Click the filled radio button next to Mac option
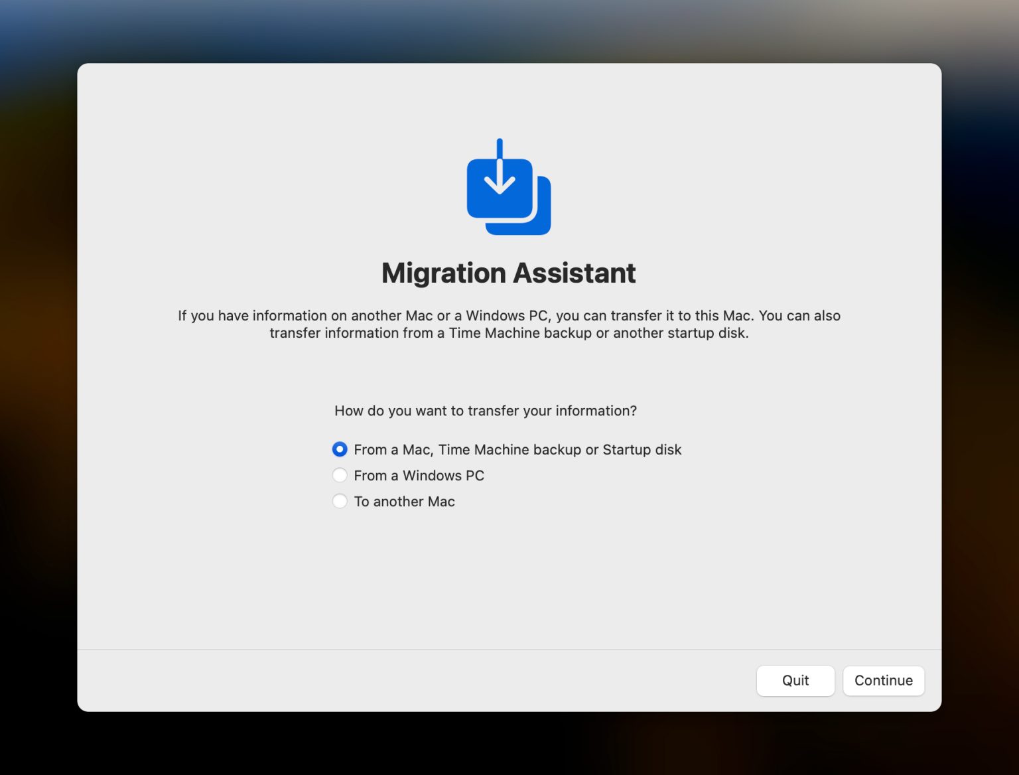Image resolution: width=1019 pixels, height=775 pixels. (340, 449)
